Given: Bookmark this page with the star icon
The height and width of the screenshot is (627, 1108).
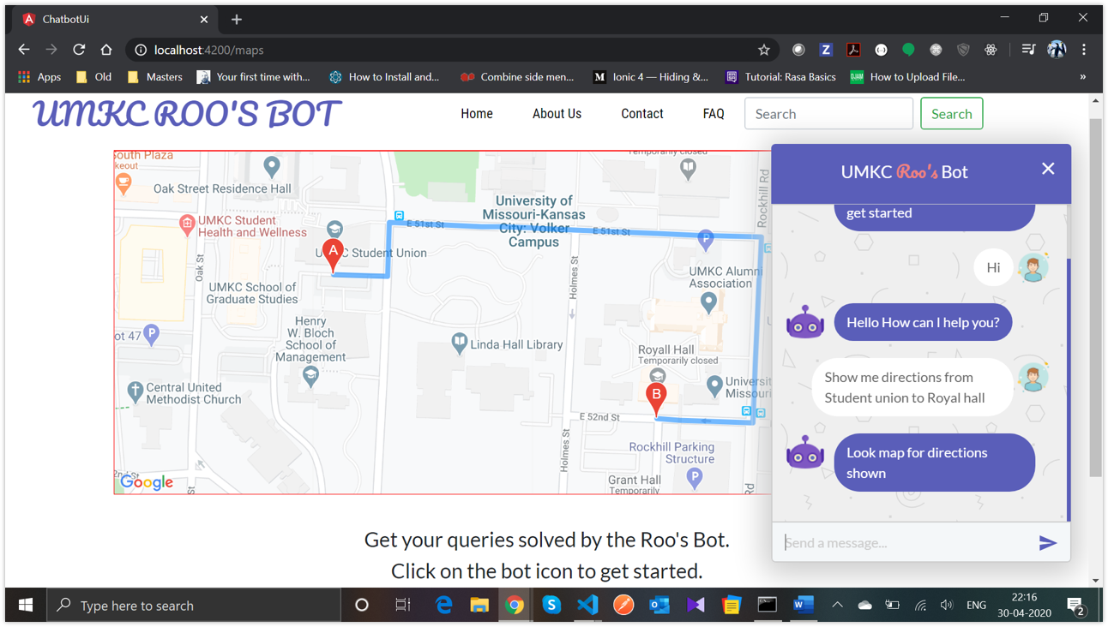Looking at the screenshot, I should click(x=764, y=50).
